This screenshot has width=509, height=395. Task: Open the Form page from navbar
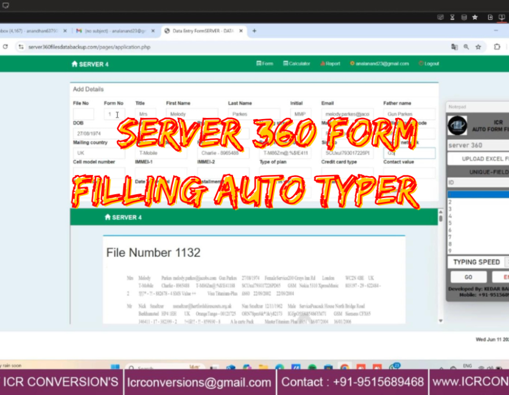(265, 64)
